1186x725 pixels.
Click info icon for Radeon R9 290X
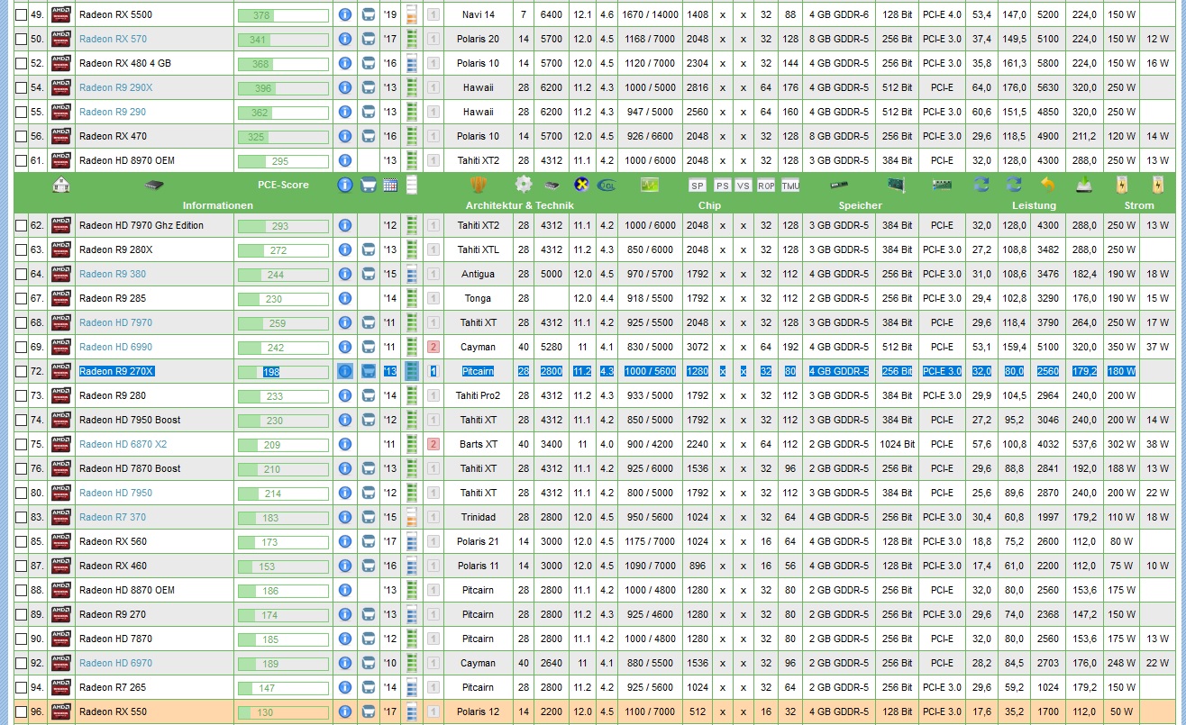point(345,87)
